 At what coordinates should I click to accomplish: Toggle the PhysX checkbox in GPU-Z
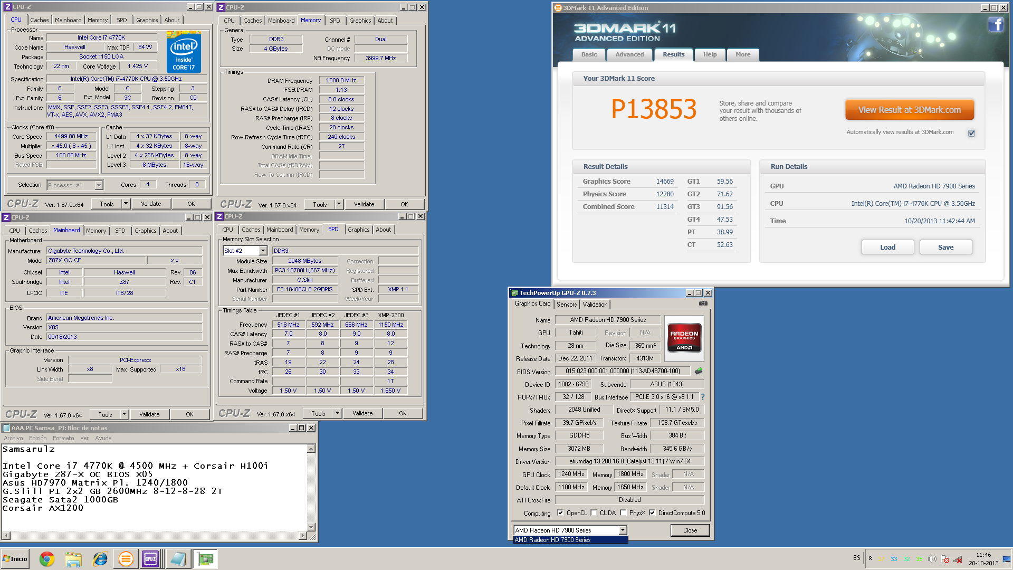[623, 512]
